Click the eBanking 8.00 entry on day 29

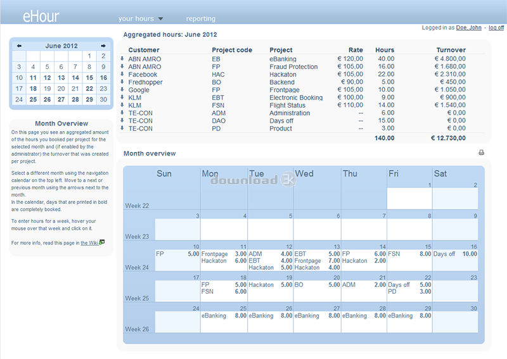click(409, 316)
